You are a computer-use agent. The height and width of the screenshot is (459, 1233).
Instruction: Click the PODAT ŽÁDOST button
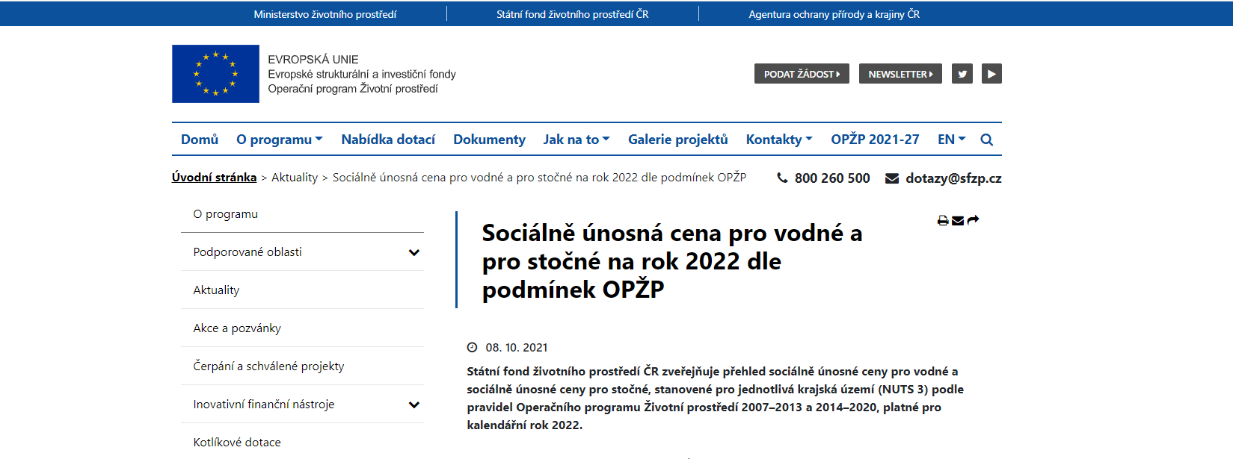coord(802,74)
